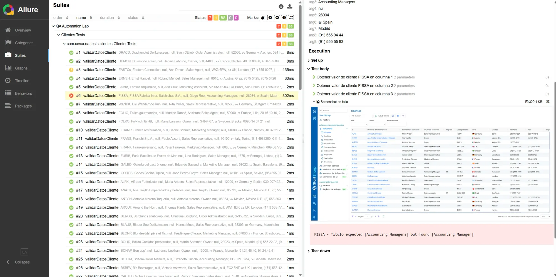Switch to the Packages view
Image resolution: width=556 pixels, height=277 pixels.
pyautogui.click(x=23, y=106)
